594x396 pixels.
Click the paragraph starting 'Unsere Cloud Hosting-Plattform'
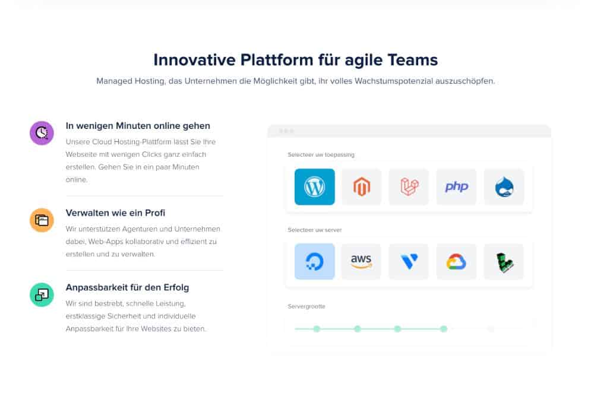[141, 160]
